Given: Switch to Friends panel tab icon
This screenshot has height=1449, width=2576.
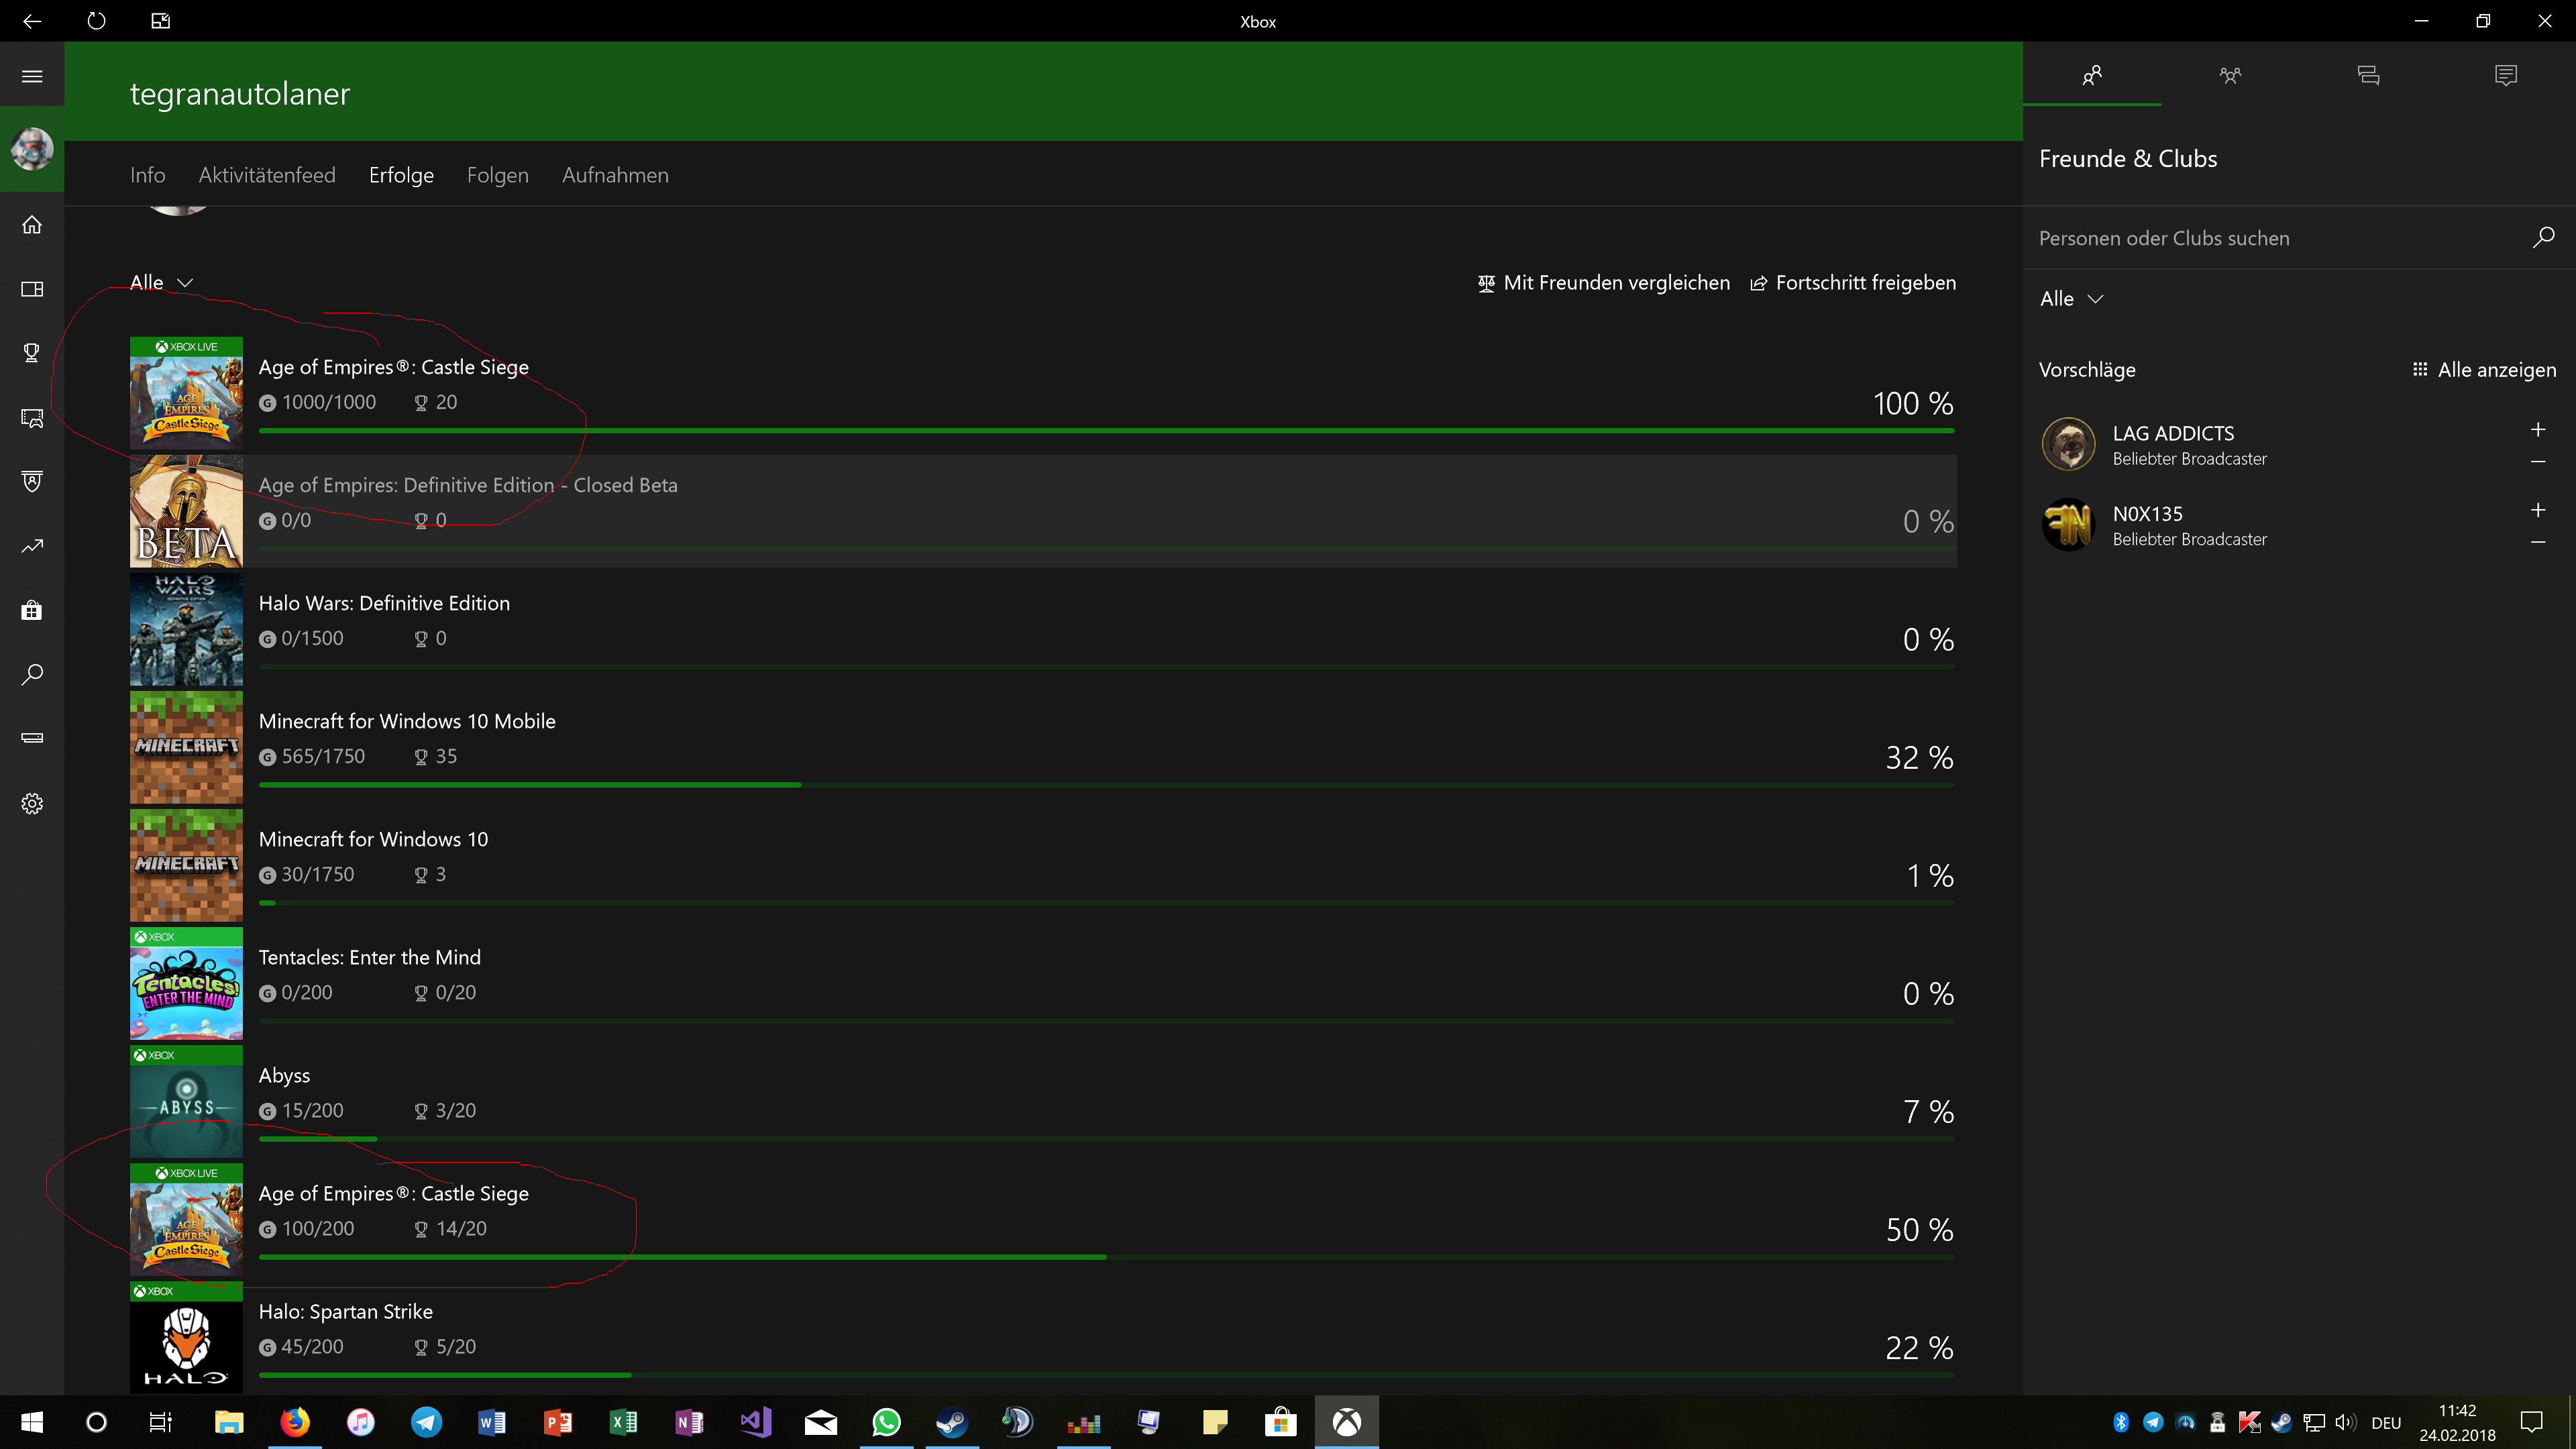Looking at the screenshot, I should pos(2091,75).
